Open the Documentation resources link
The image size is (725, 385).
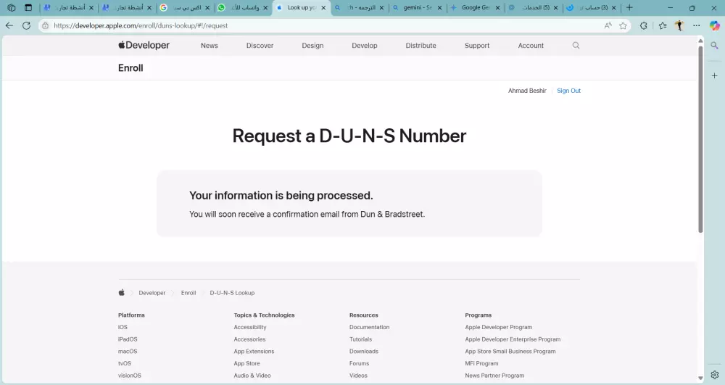[x=370, y=327]
